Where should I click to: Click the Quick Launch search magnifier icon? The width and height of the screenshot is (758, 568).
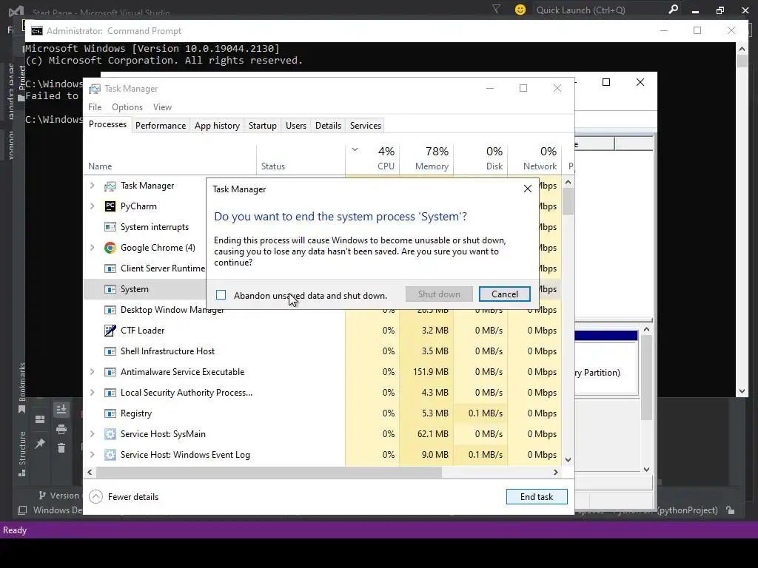[x=673, y=9]
